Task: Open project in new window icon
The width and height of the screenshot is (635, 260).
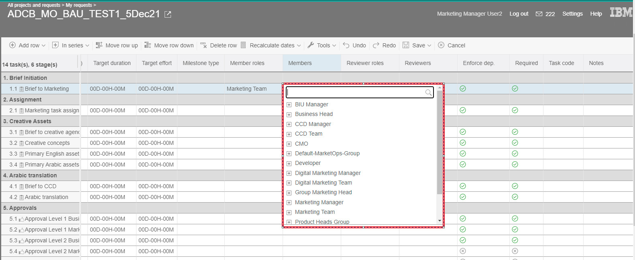Action: (x=168, y=14)
